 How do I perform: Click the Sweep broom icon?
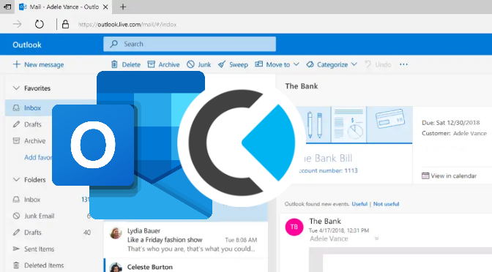point(222,64)
